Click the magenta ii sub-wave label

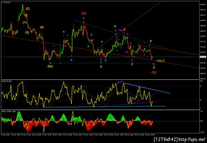[x=128, y=34]
